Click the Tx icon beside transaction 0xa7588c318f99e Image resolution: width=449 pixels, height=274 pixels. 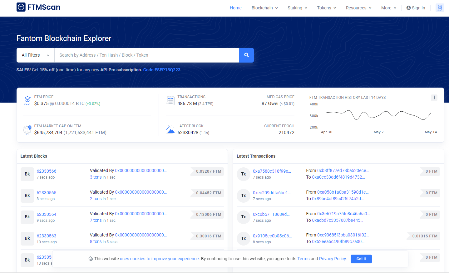(244, 174)
